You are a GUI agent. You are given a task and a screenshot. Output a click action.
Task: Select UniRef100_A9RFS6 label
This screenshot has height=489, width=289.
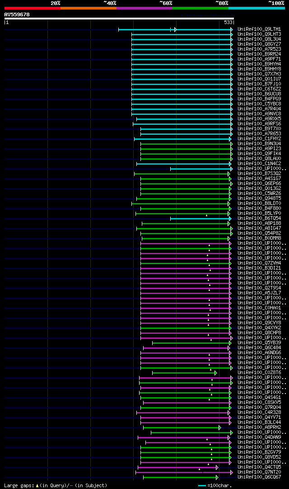point(259,124)
